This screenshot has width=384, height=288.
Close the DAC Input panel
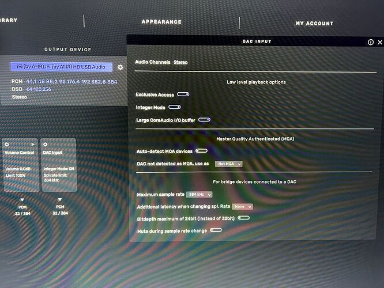[380, 42]
